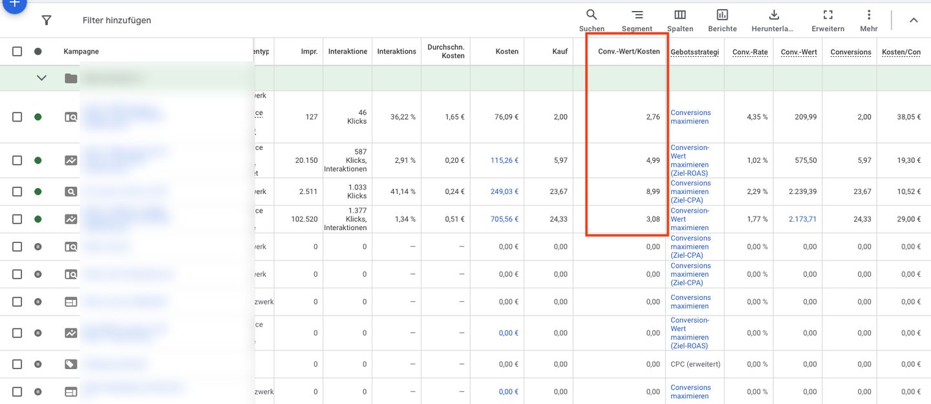Click campaign type icon in the 76,09 € row

(x=71, y=117)
